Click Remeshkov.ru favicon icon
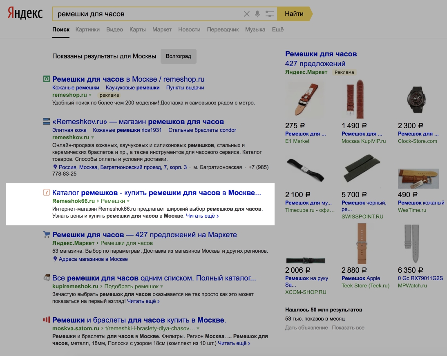The height and width of the screenshot is (356, 447). coord(47,121)
